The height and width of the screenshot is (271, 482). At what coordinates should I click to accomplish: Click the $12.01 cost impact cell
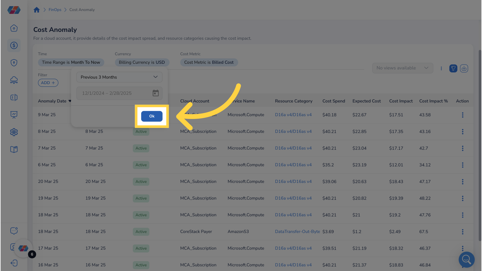(x=396, y=165)
